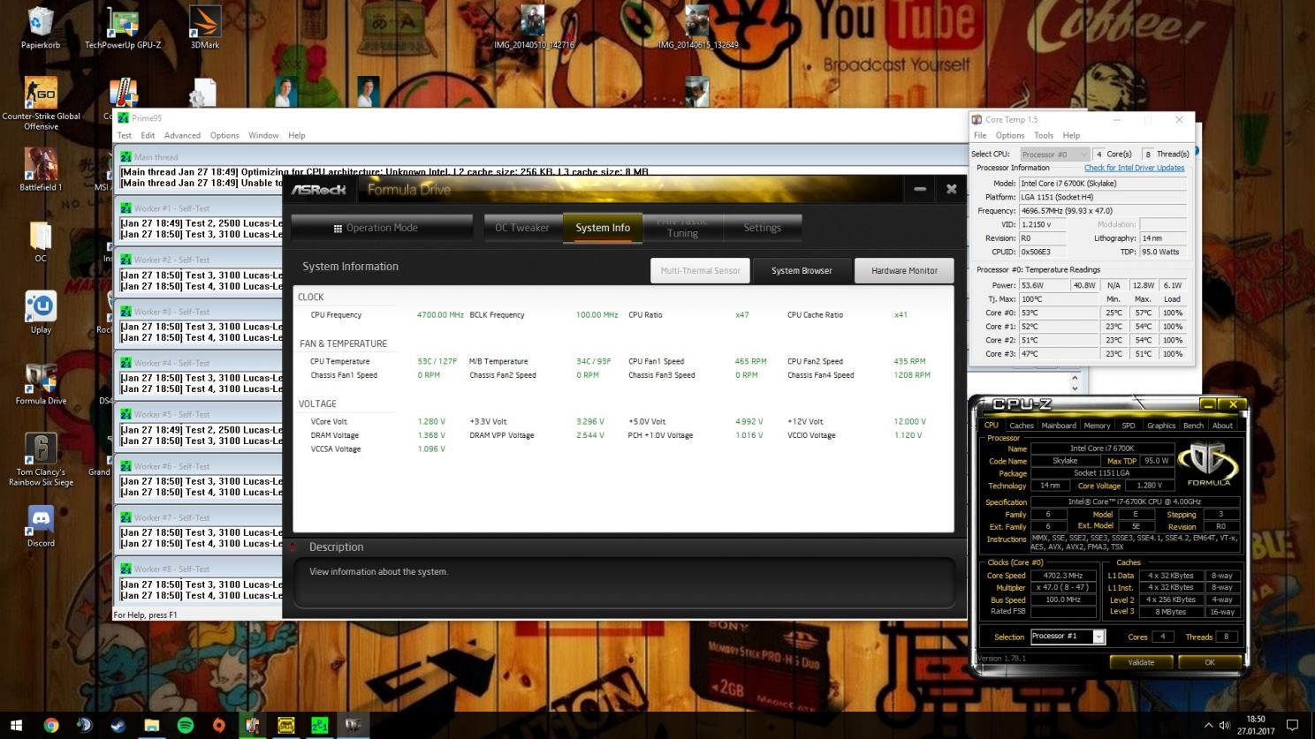
Task: Click the Windows Start button
Action: 16,725
